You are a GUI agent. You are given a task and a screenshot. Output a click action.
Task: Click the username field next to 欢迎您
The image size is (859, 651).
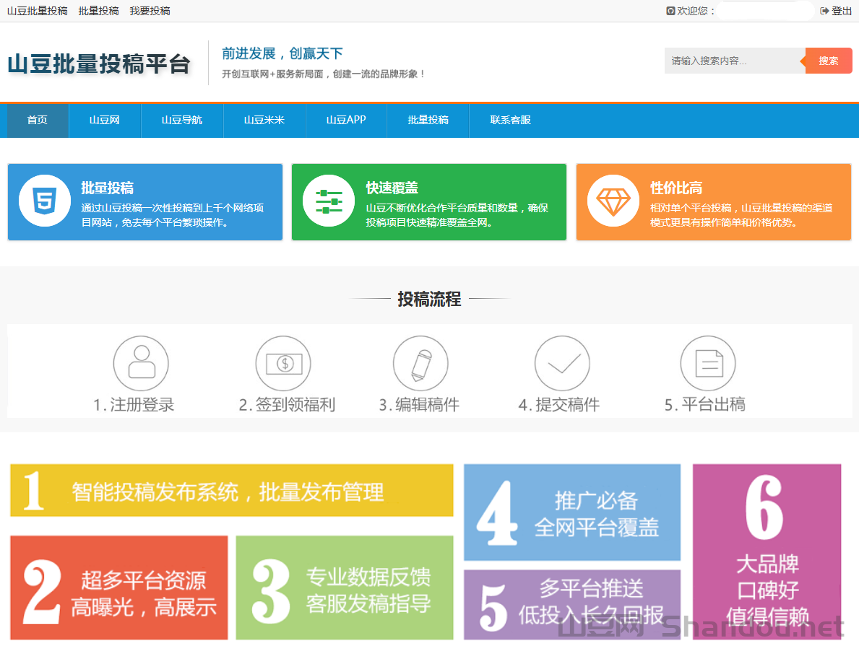click(x=765, y=11)
